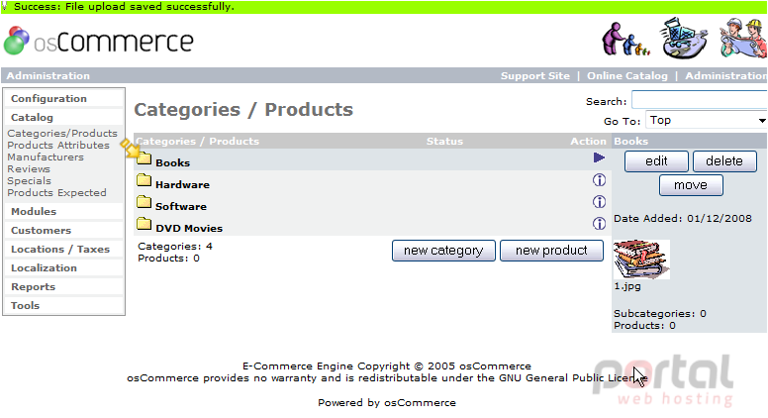Click the Categories: 4 count text
Viewport: 768px width, 418px height.
click(x=175, y=246)
